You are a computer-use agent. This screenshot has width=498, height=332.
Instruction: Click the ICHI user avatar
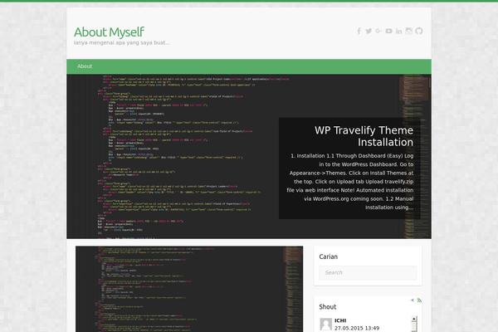pyautogui.click(x=325, y=325)
